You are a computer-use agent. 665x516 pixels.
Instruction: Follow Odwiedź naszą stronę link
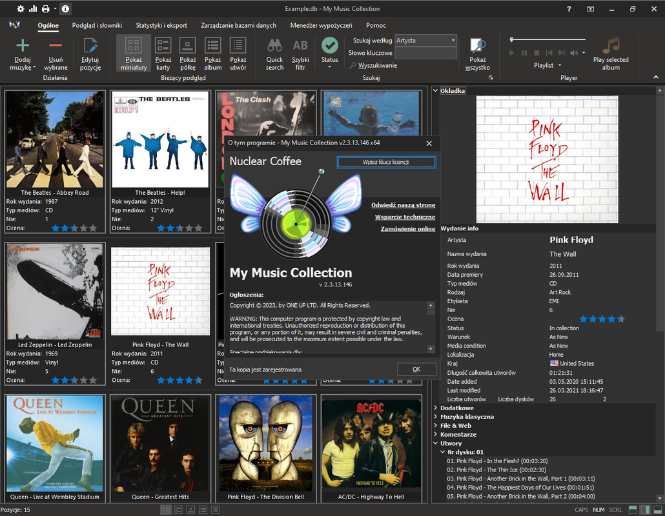[404, 205]
